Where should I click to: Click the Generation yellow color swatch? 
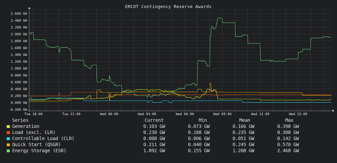click(8, 127)
